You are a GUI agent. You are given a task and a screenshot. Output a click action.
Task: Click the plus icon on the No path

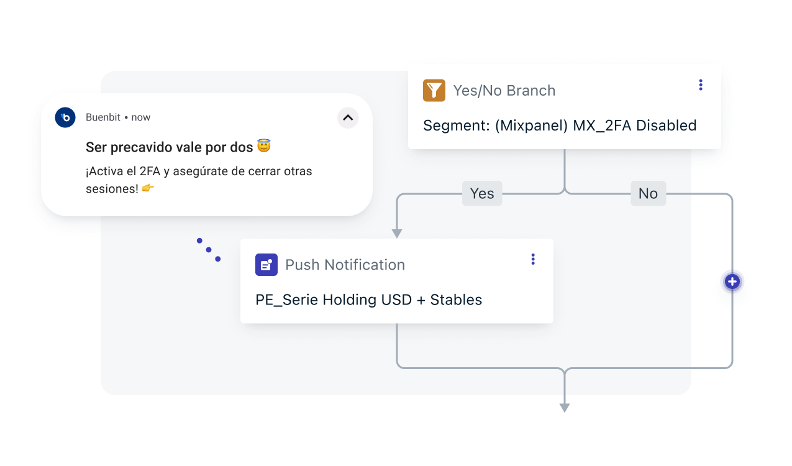(x=732, y=281)
